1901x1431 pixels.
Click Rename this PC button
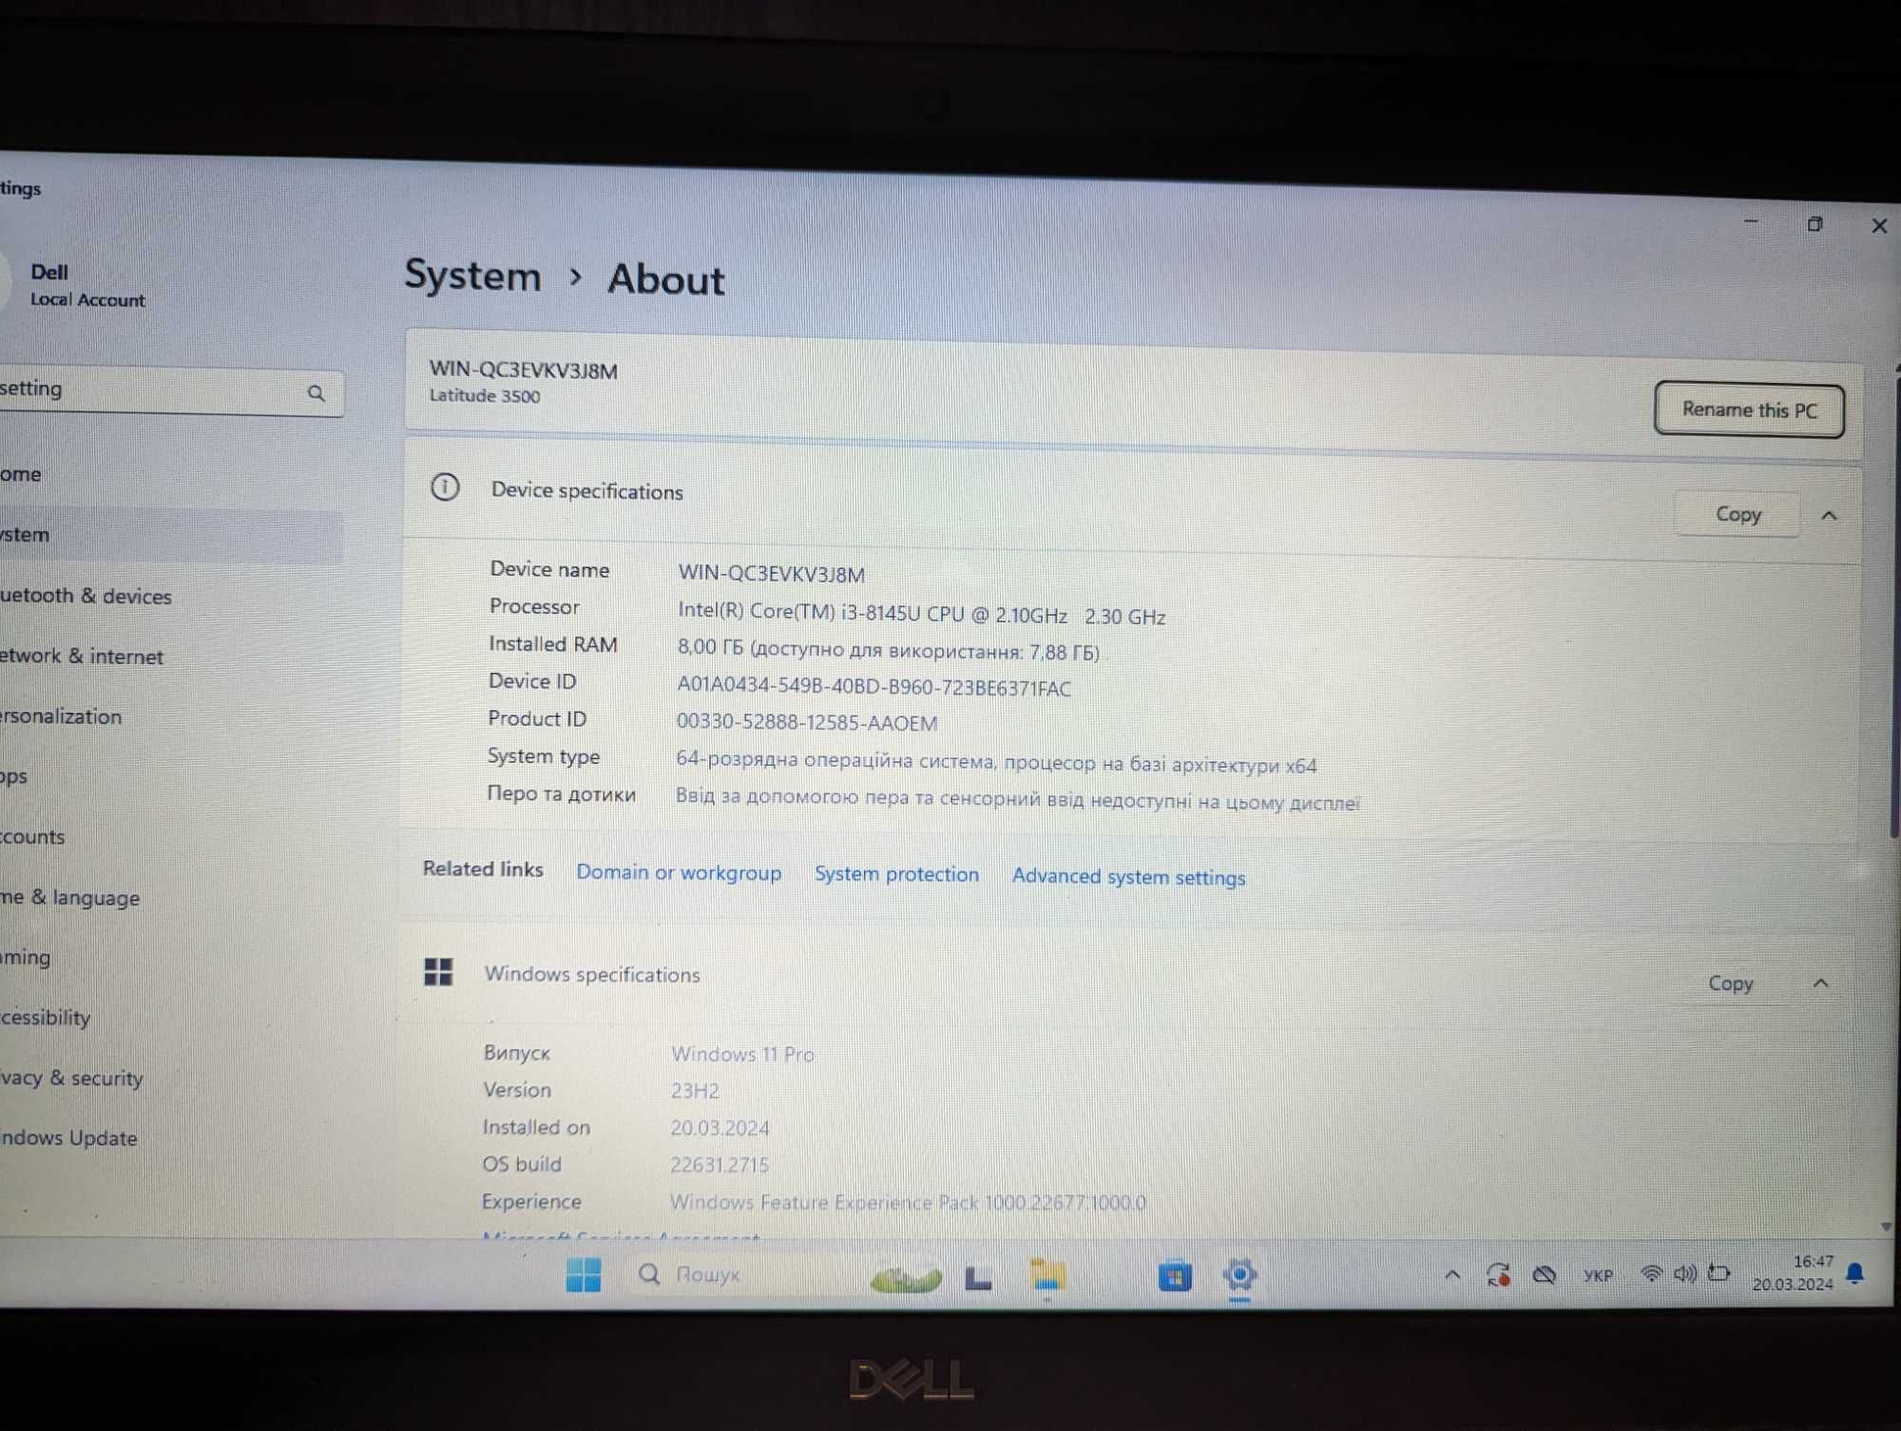click(1748, 408)
